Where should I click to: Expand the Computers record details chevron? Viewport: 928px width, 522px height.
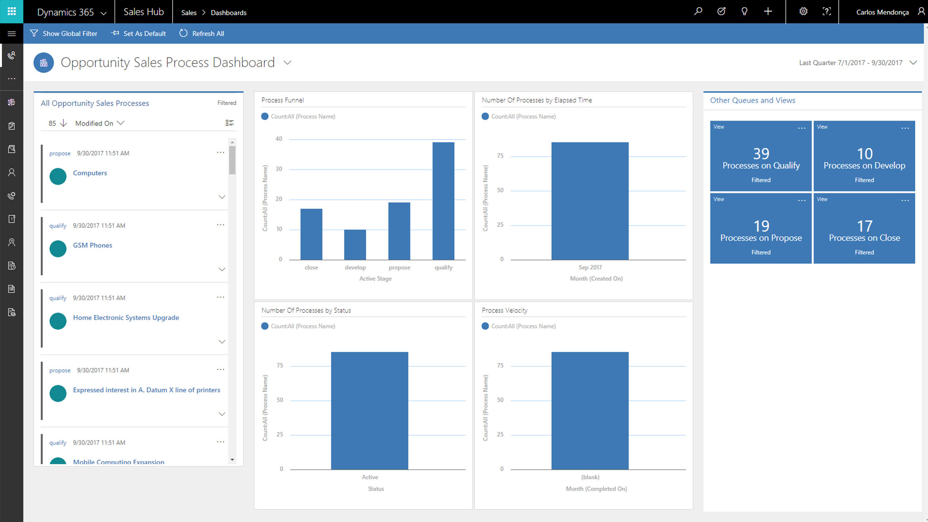(x=222, y=197)
